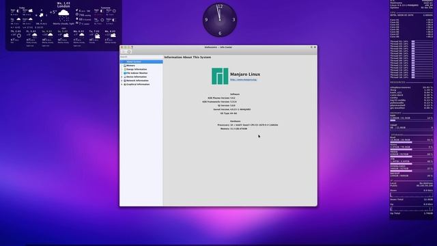This screenshot has width=437, height=246.
Task: Focus the Search field in Info Center
Action: pyautogui.click(x=141, y=57)
